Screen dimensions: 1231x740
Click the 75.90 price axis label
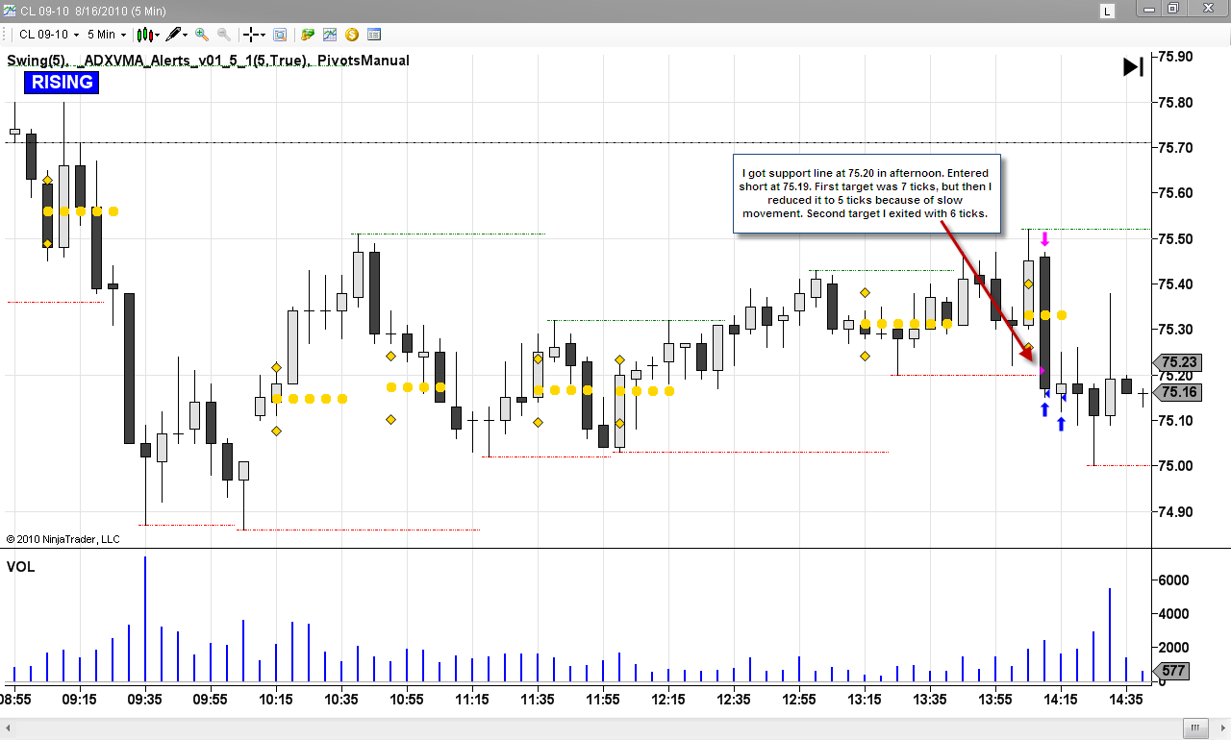point(1177,57)
